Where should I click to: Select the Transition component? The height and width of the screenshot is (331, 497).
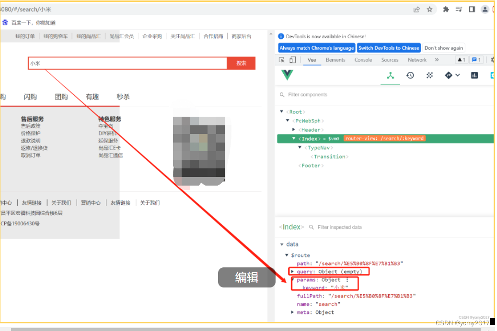(329, 156)
